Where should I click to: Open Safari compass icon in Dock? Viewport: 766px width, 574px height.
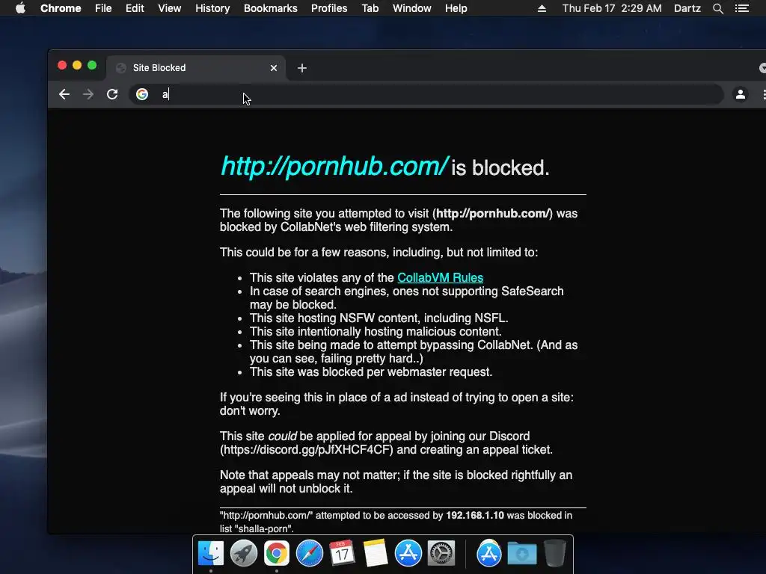tap(309, 554)
